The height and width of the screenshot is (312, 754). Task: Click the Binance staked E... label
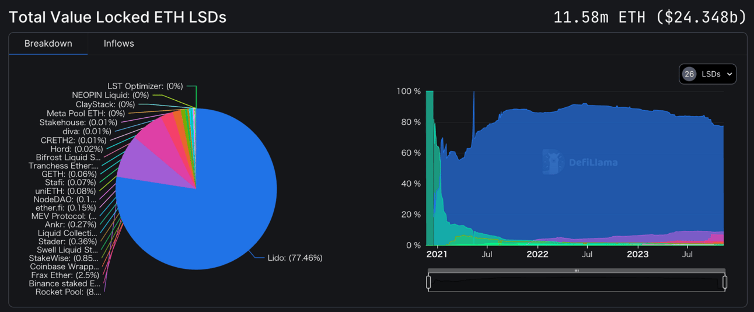pos(64,283)
